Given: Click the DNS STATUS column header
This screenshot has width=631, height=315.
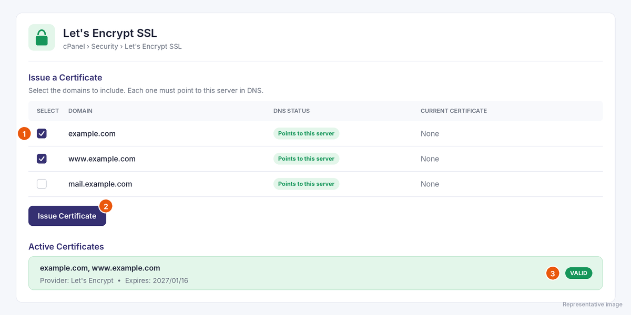Looking at the screenshot, I should [291, 111].
